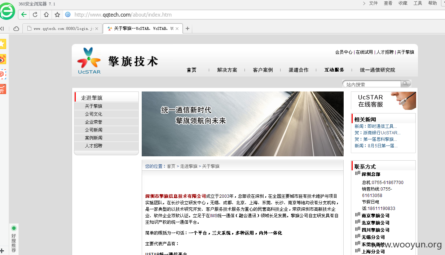The image size is (445, 255).
Task: Open 互动服务 in the navigation bar
Action: pyautogui.click(x=334, y=70)
